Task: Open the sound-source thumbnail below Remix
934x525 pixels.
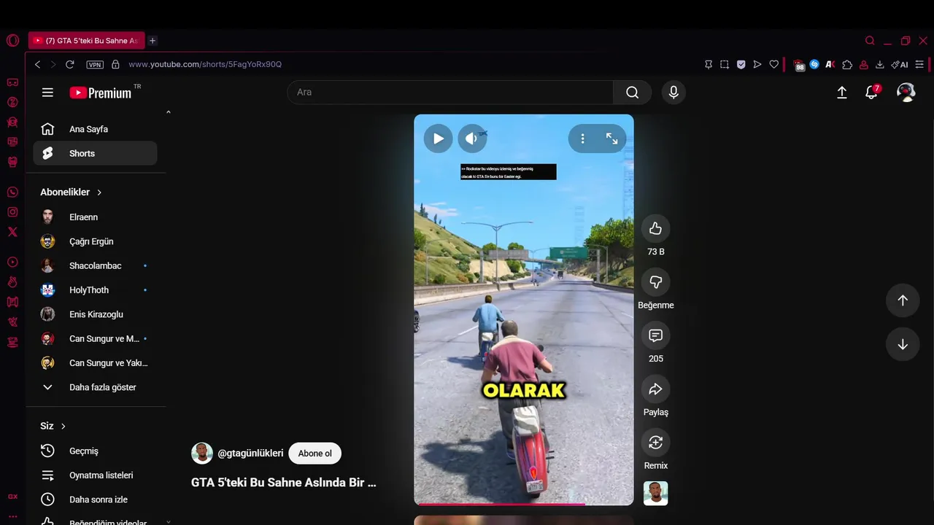Action: click(x=655, y=494)
